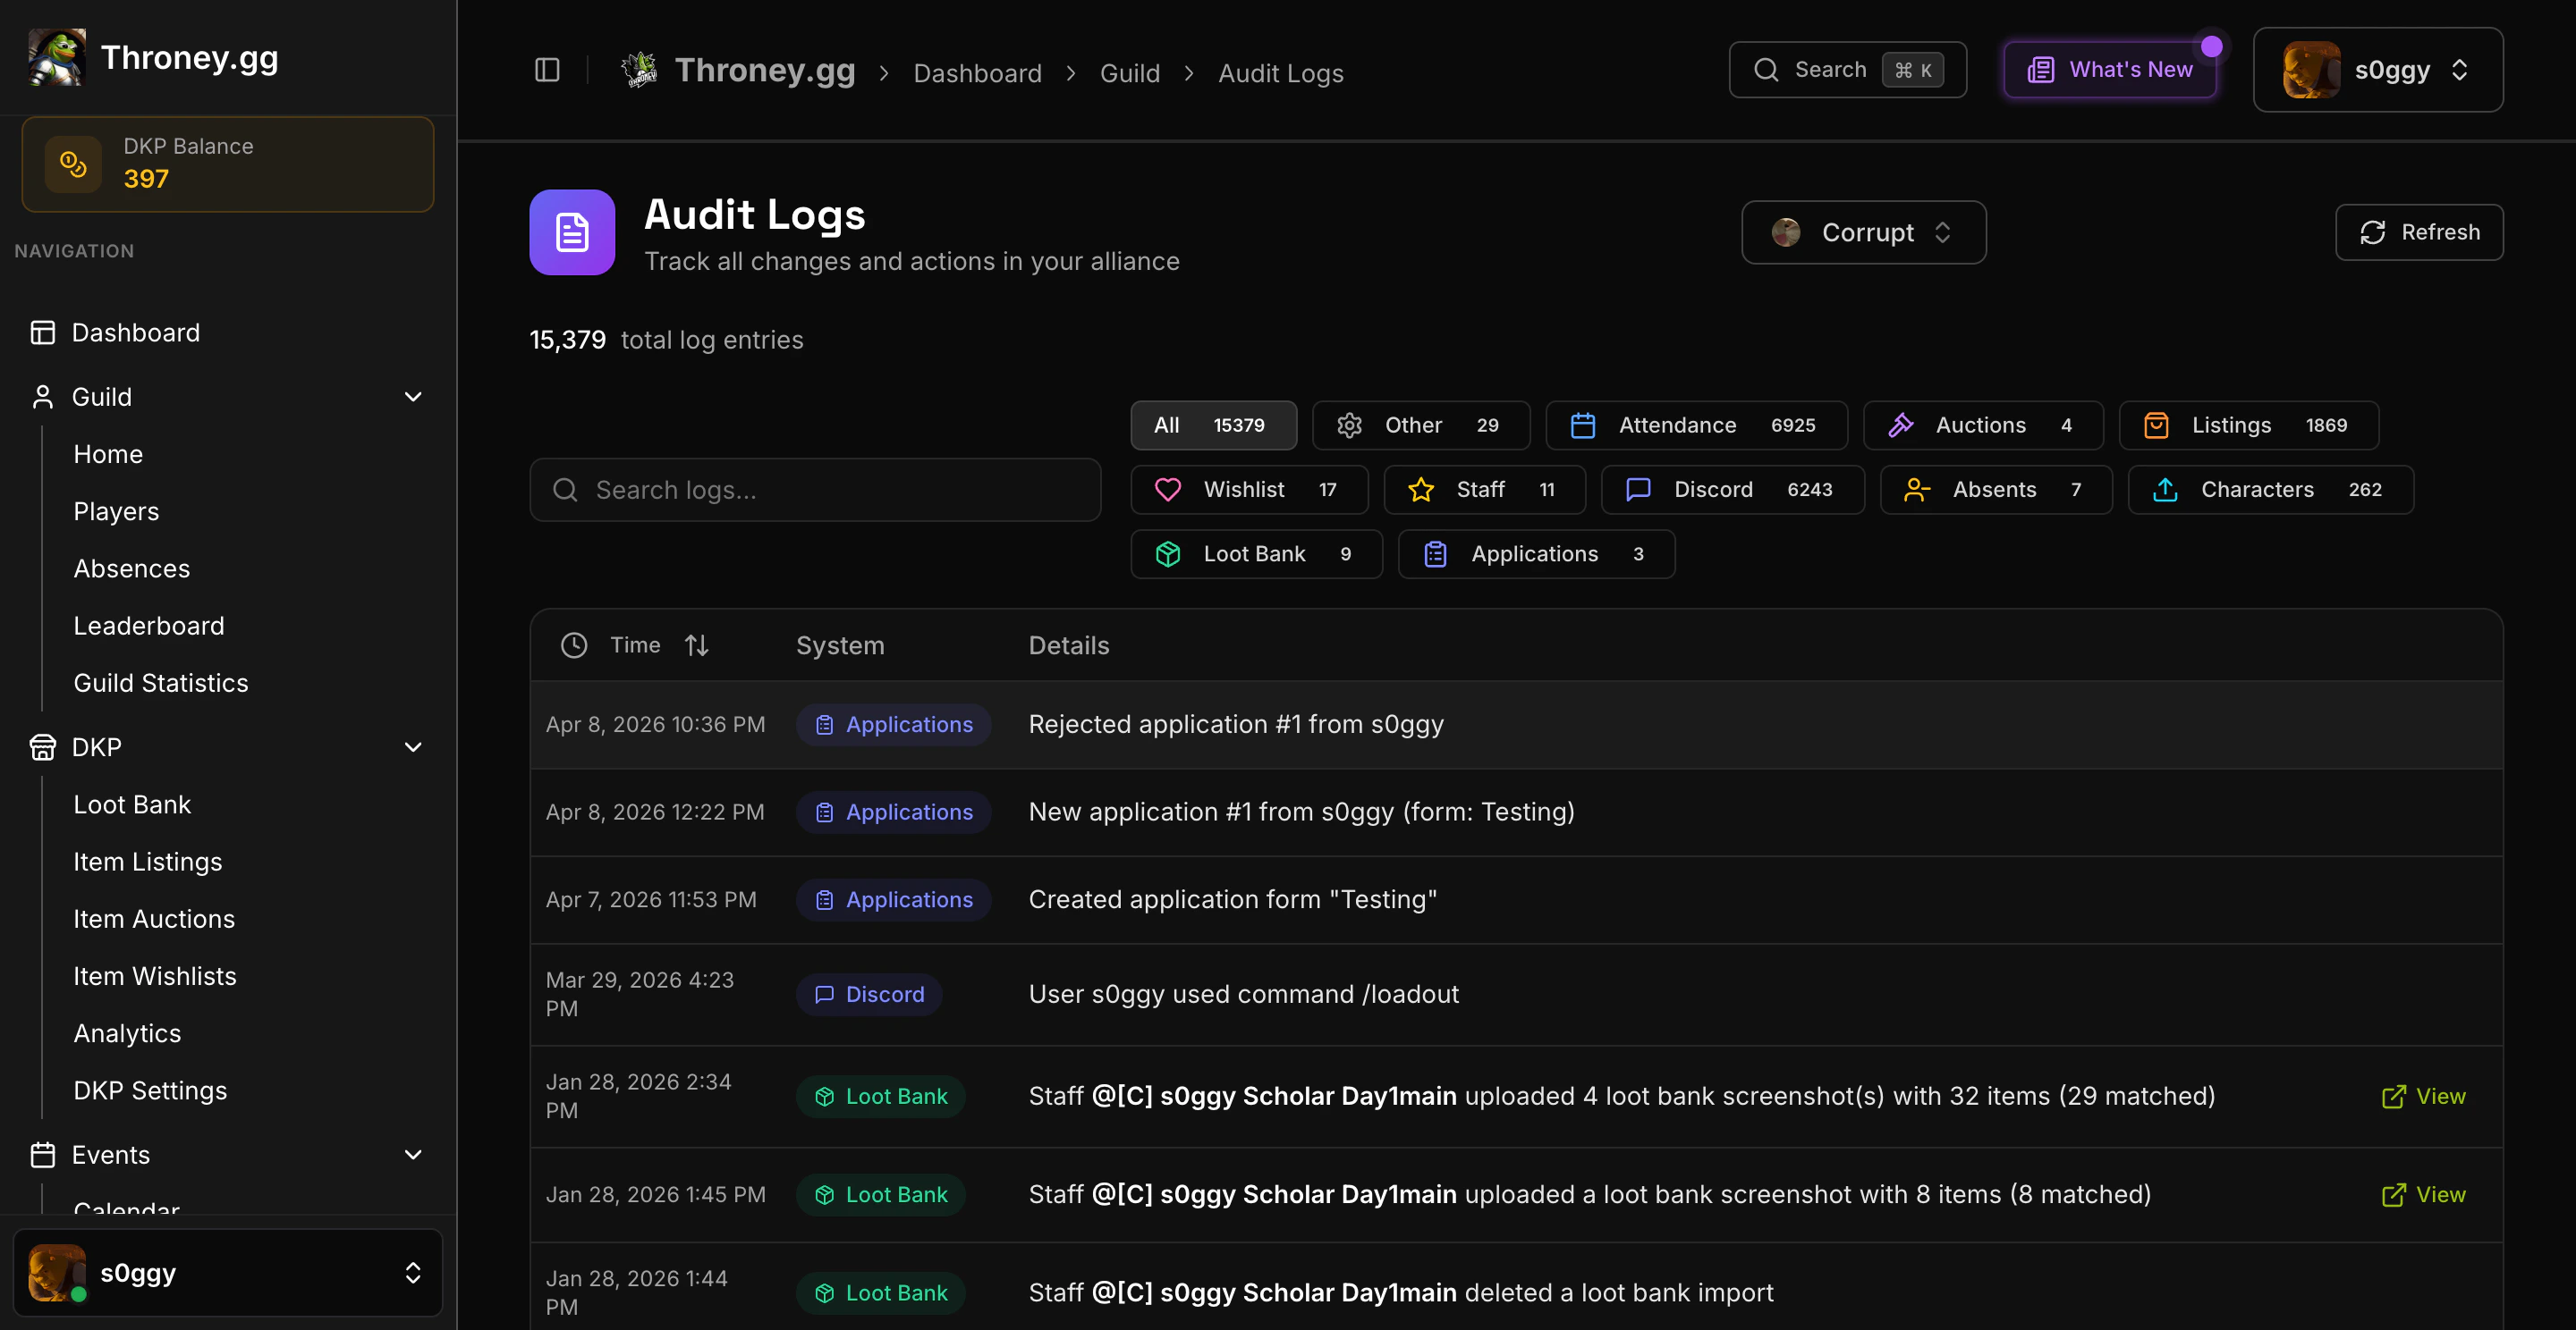Select the Loot Bank box filter icon
Viewport: 2576px width, 1330px height.
[x=1168, y=553]
